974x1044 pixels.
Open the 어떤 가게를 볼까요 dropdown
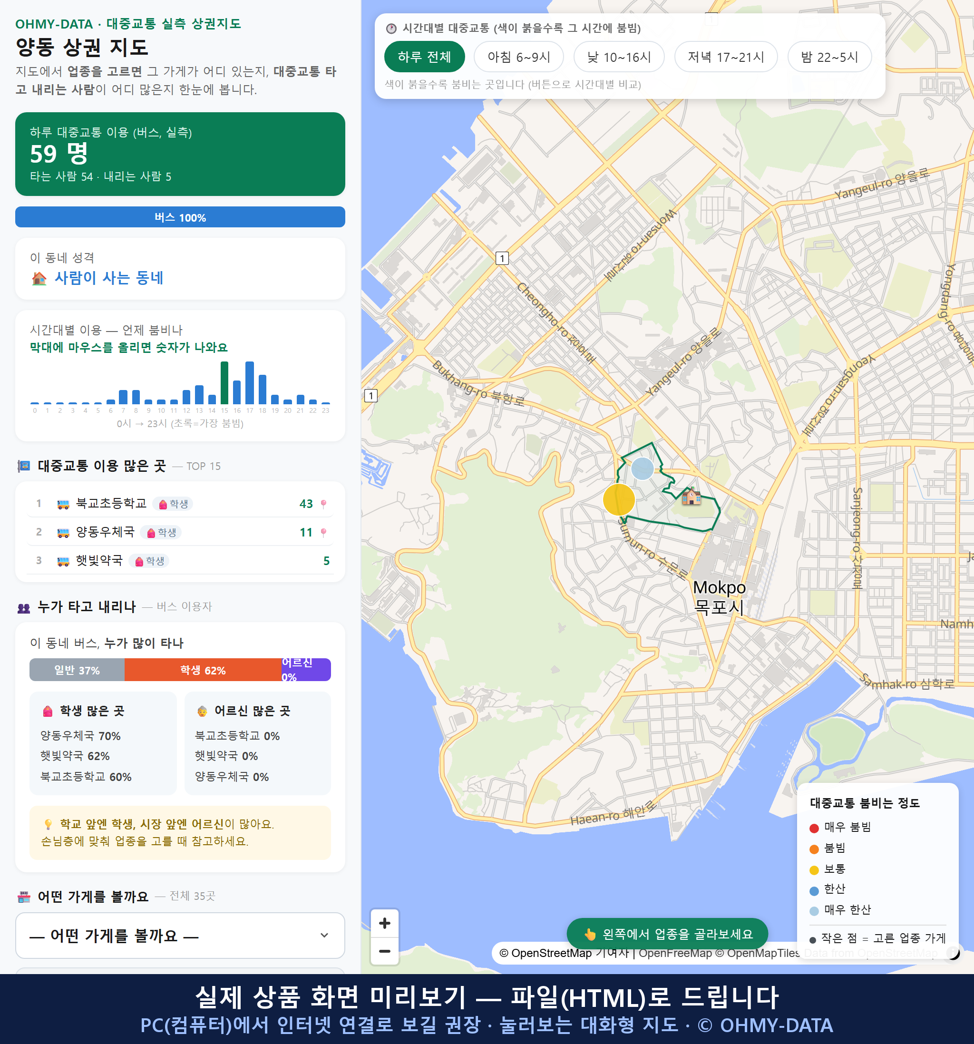pyautogui.click(x=180, y=935)
